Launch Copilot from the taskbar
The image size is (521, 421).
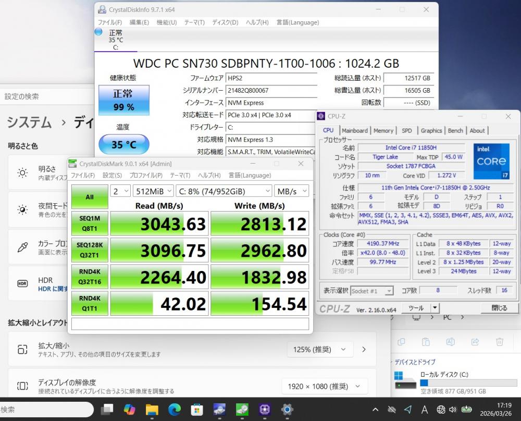[129, 409]
